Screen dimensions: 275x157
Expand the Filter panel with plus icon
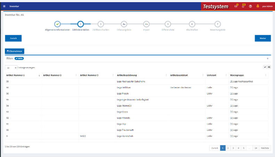[268, 58]
